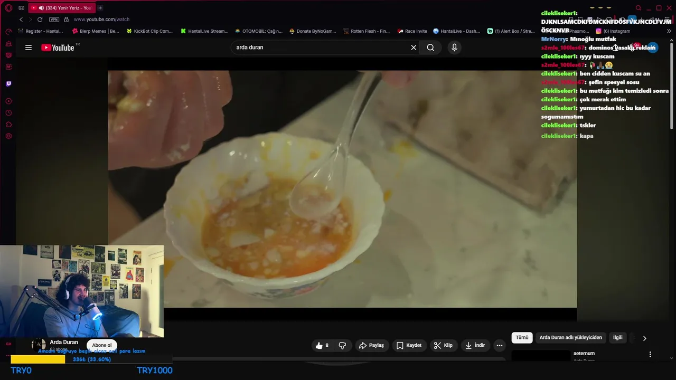Open the Twitch sidebar icon

coord(8,84)
